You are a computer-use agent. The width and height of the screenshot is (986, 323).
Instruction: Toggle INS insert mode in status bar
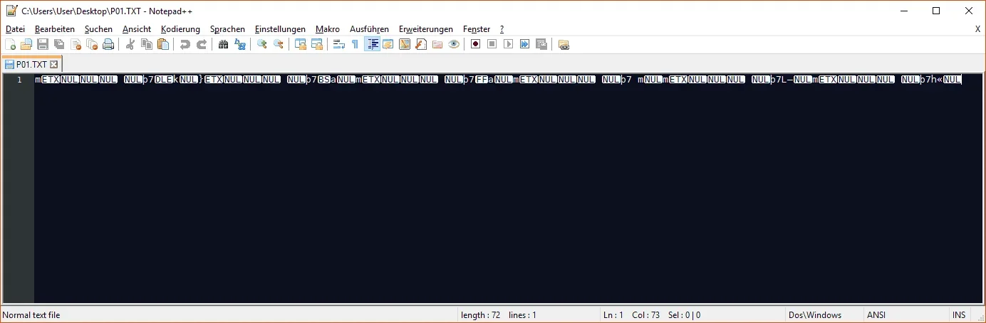point(959,315)
